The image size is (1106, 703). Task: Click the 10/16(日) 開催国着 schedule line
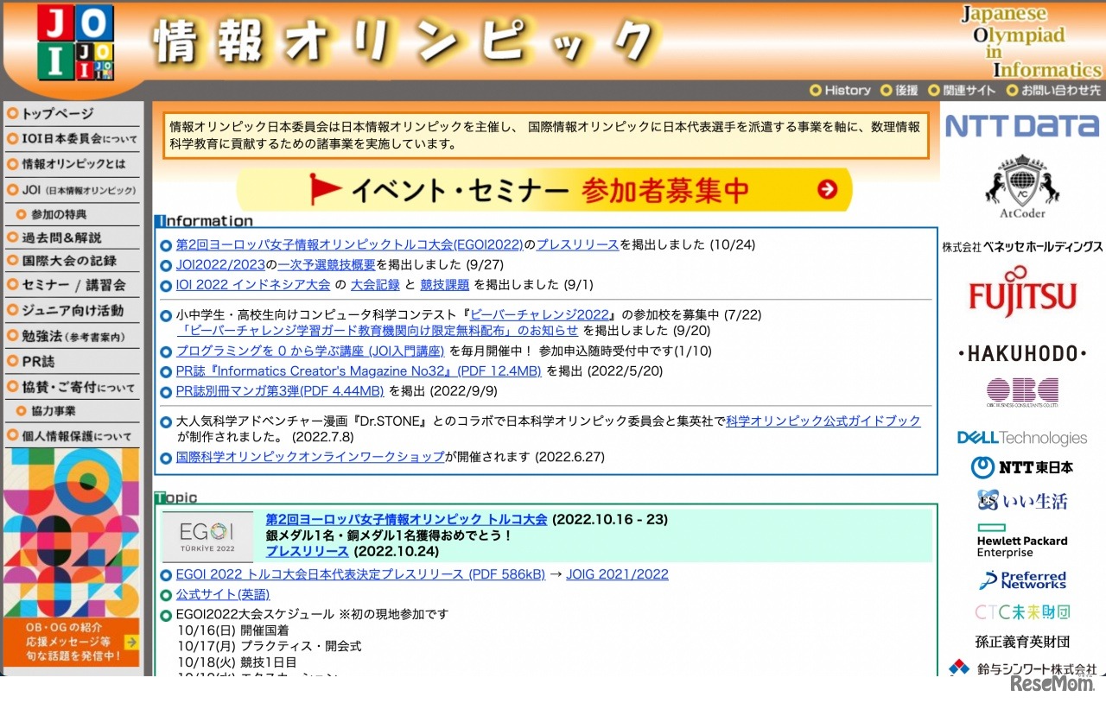[233, 630]
